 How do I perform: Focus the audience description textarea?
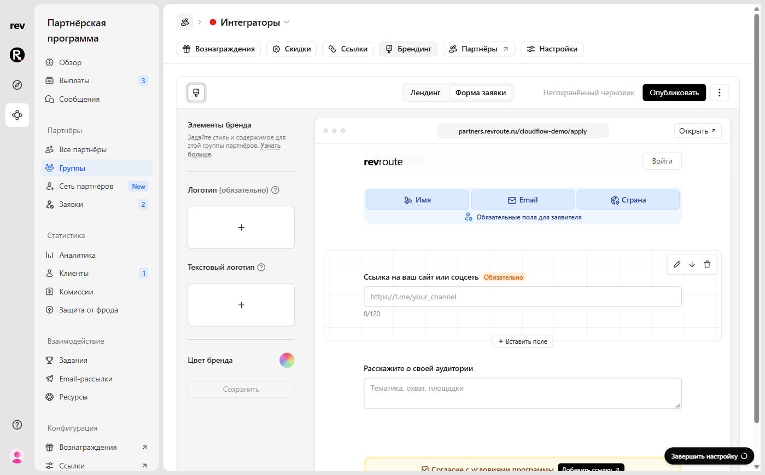523,393
